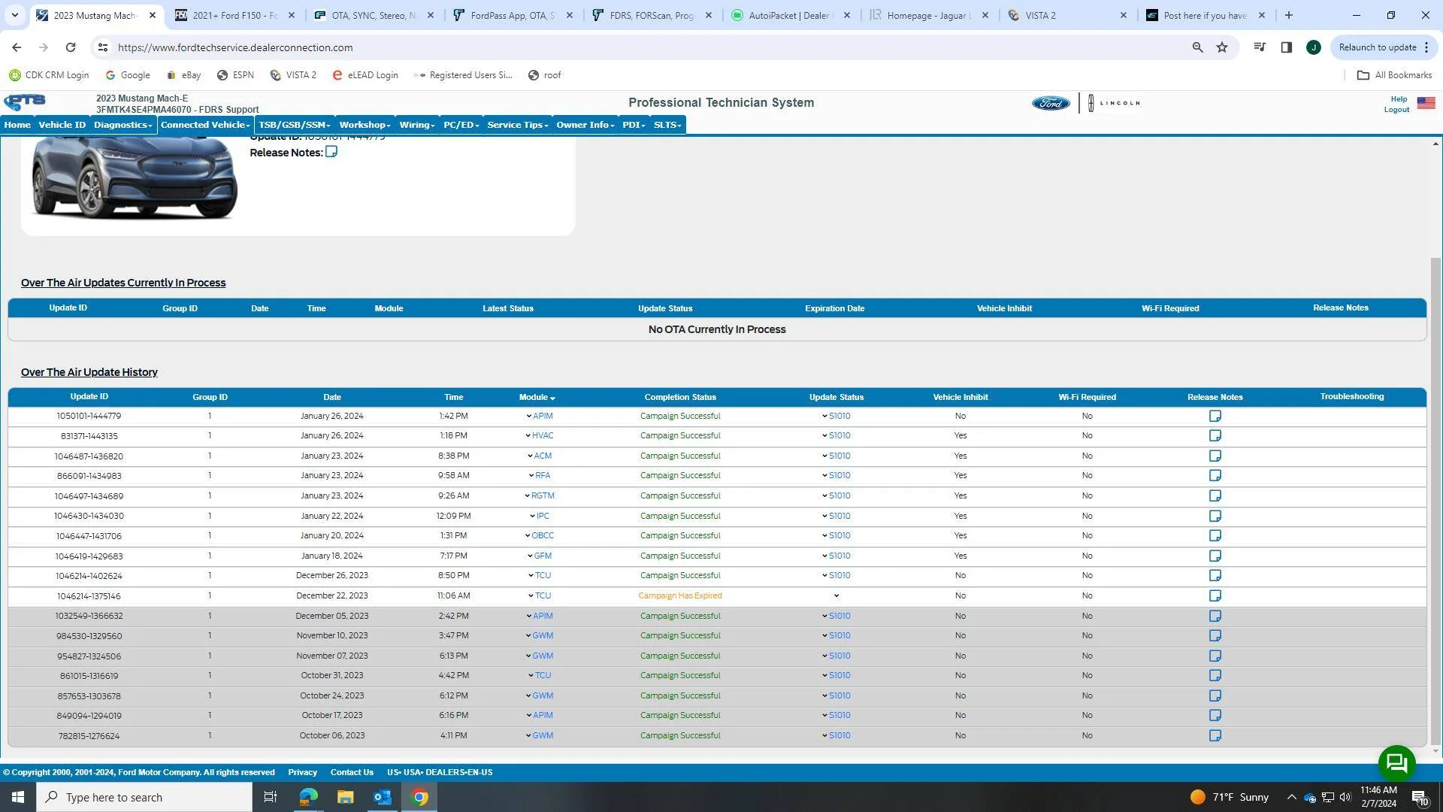The width and height of the screenshot is (1443, 812).
Task: Open S1010 status for January 26 APIM row
Action: tap(839, 416)
